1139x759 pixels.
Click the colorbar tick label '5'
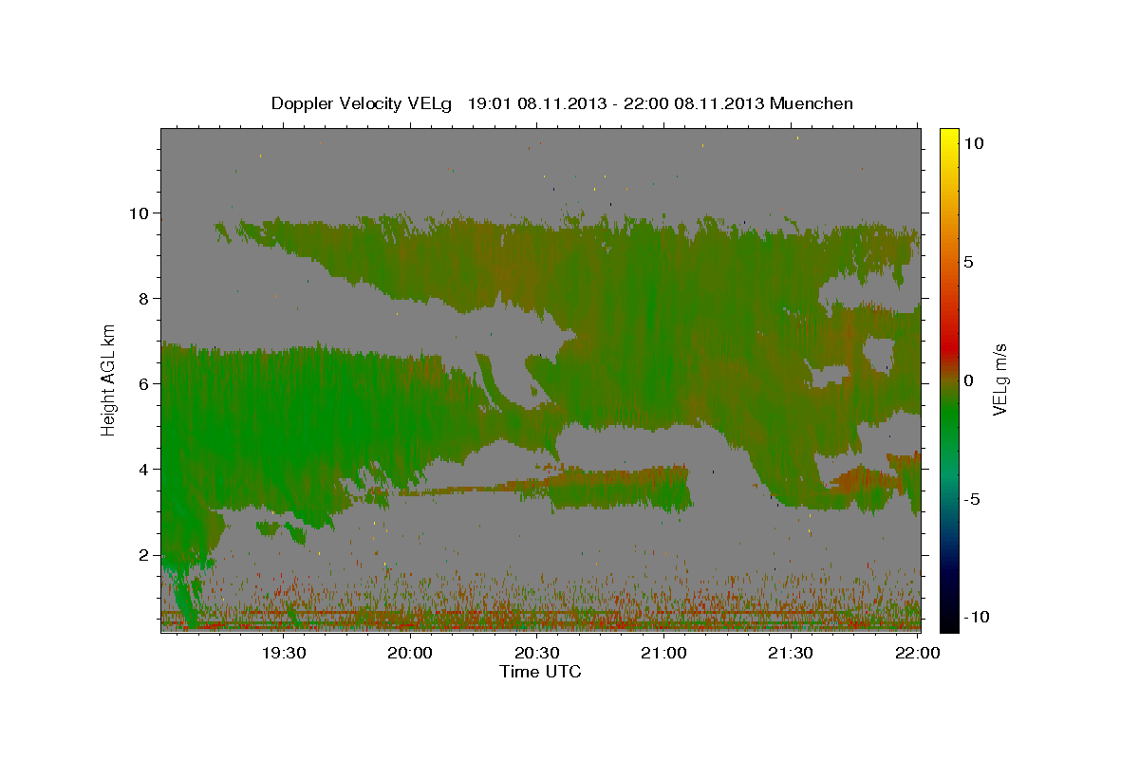(969, 261)
